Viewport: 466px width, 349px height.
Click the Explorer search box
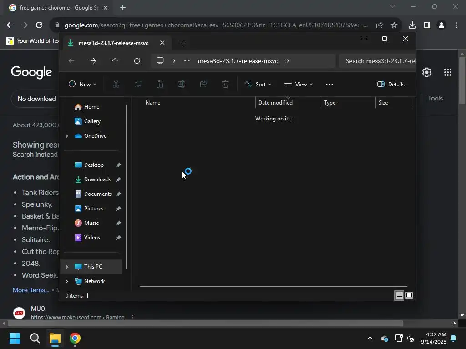pos(378,61)
